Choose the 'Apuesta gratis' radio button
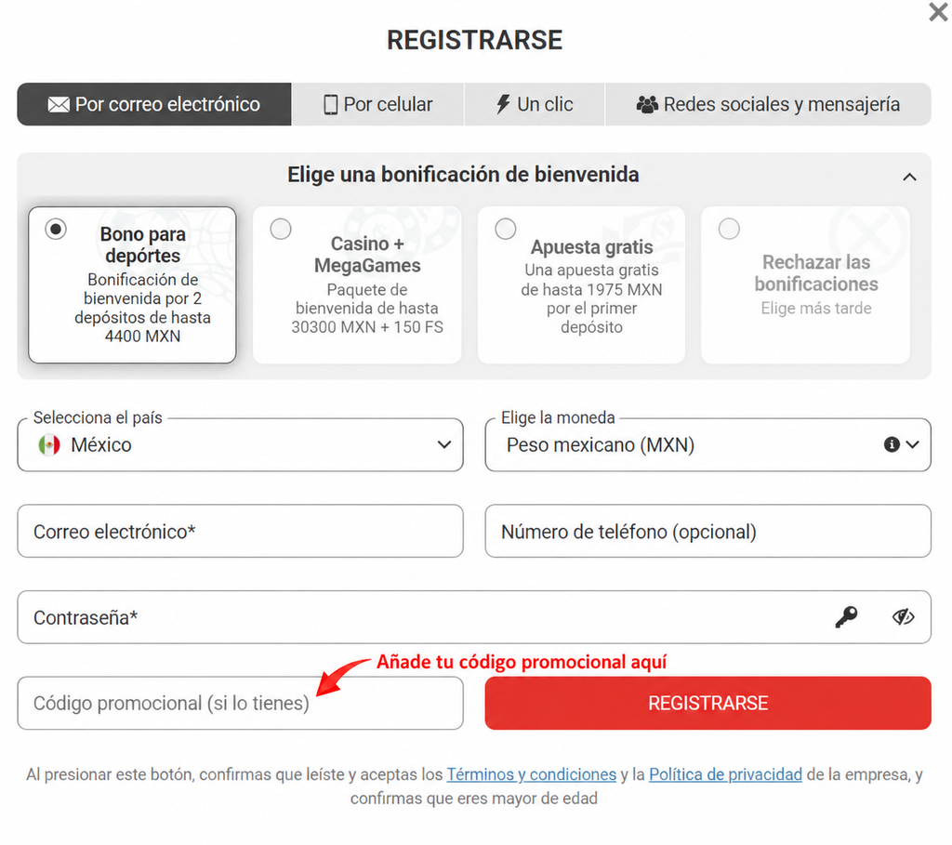The width and height of the screenshot is (952, 845). (x=505, y=230)
